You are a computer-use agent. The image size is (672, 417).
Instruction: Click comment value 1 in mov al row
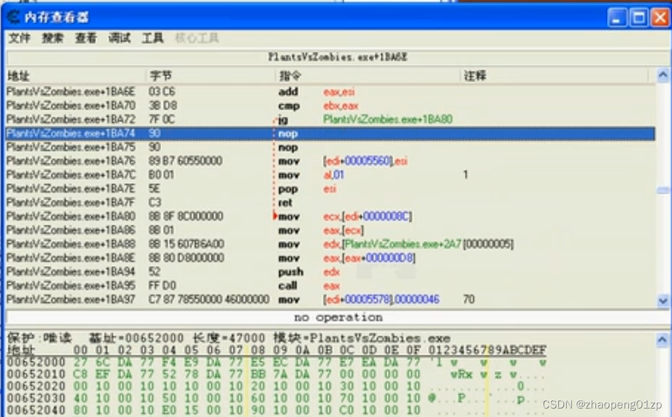466,175
